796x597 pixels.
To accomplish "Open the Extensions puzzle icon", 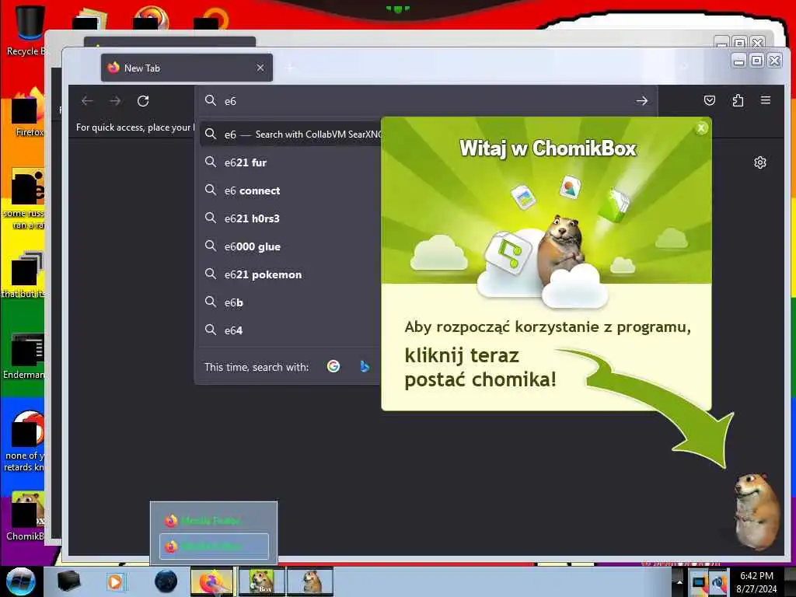I will point(738,100).
